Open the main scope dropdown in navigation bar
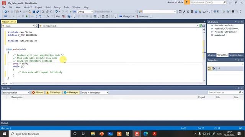245x137 pixels. click(x=33, y=26)
